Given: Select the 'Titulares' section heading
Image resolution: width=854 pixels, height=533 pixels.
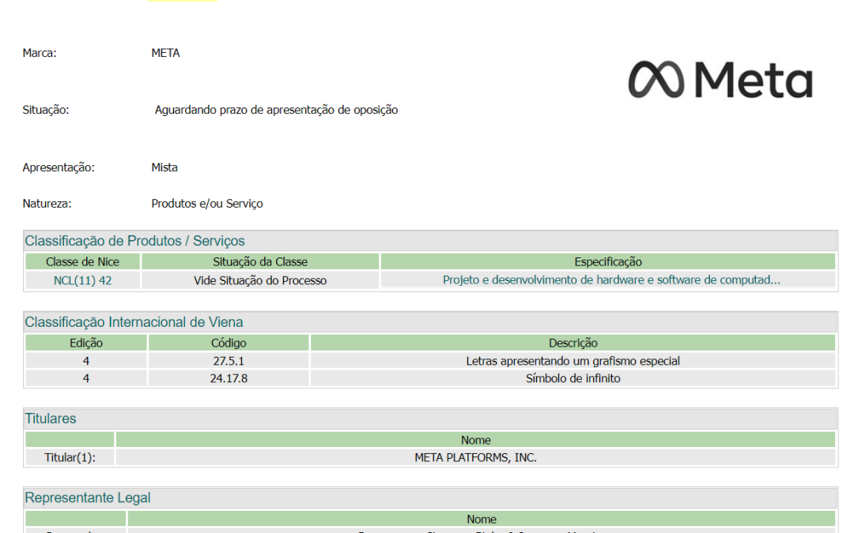Looking at the screenshot, I should pos(51,419).
